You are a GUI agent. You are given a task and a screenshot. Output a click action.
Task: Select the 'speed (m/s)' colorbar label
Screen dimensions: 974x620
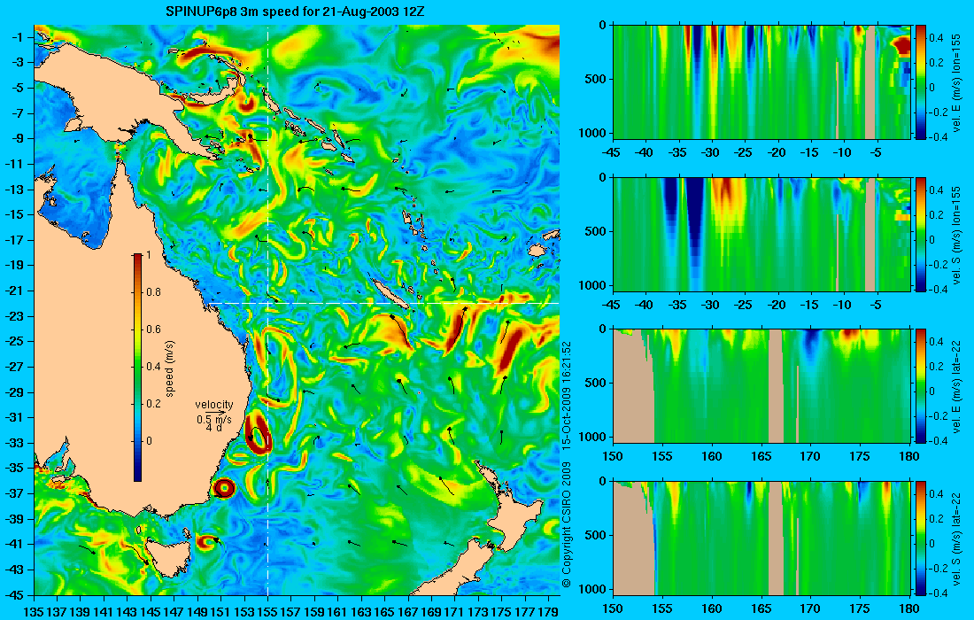coord(170,368)
